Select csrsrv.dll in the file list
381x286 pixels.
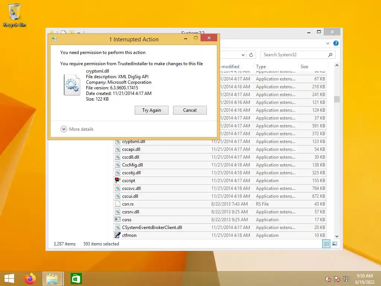pyautogui.click(x=220, y=212)
